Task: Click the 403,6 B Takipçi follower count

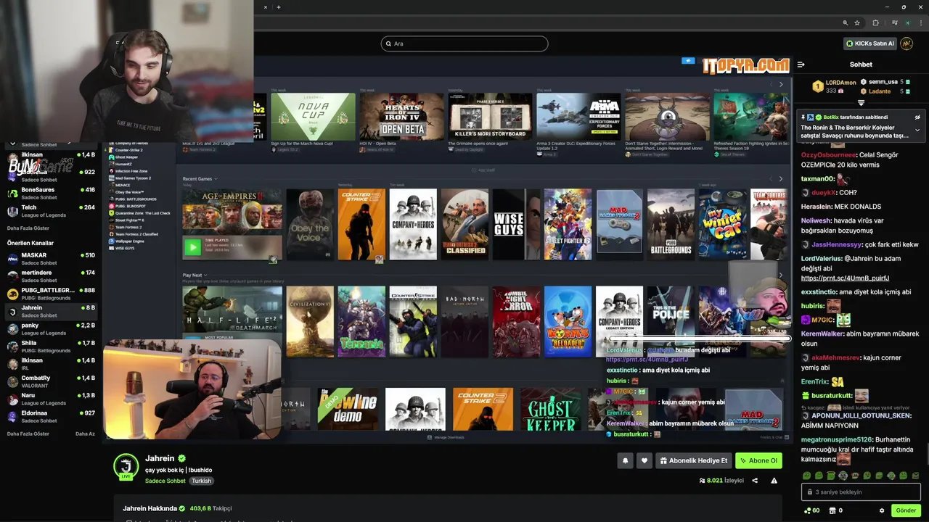Action: 210,508
